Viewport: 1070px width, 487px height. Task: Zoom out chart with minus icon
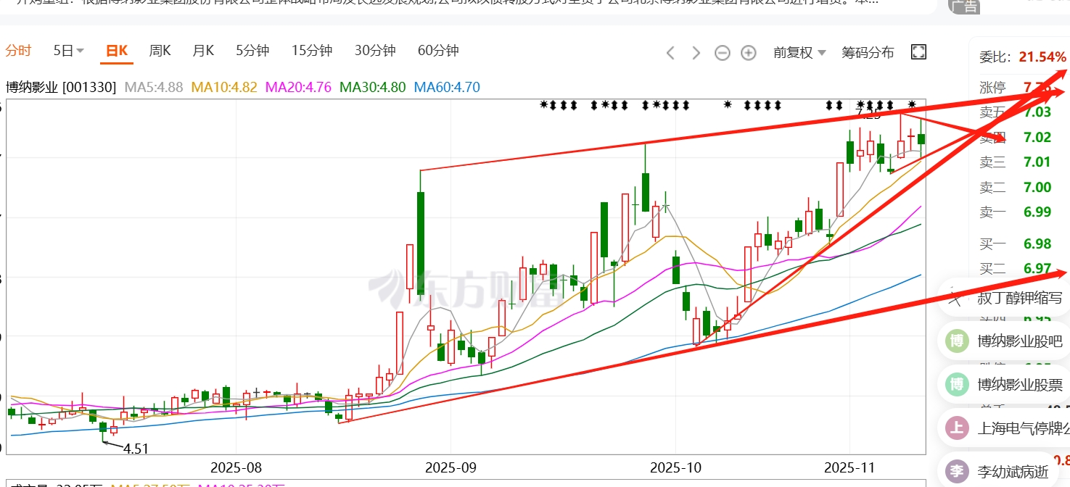(x=722, y=53)
